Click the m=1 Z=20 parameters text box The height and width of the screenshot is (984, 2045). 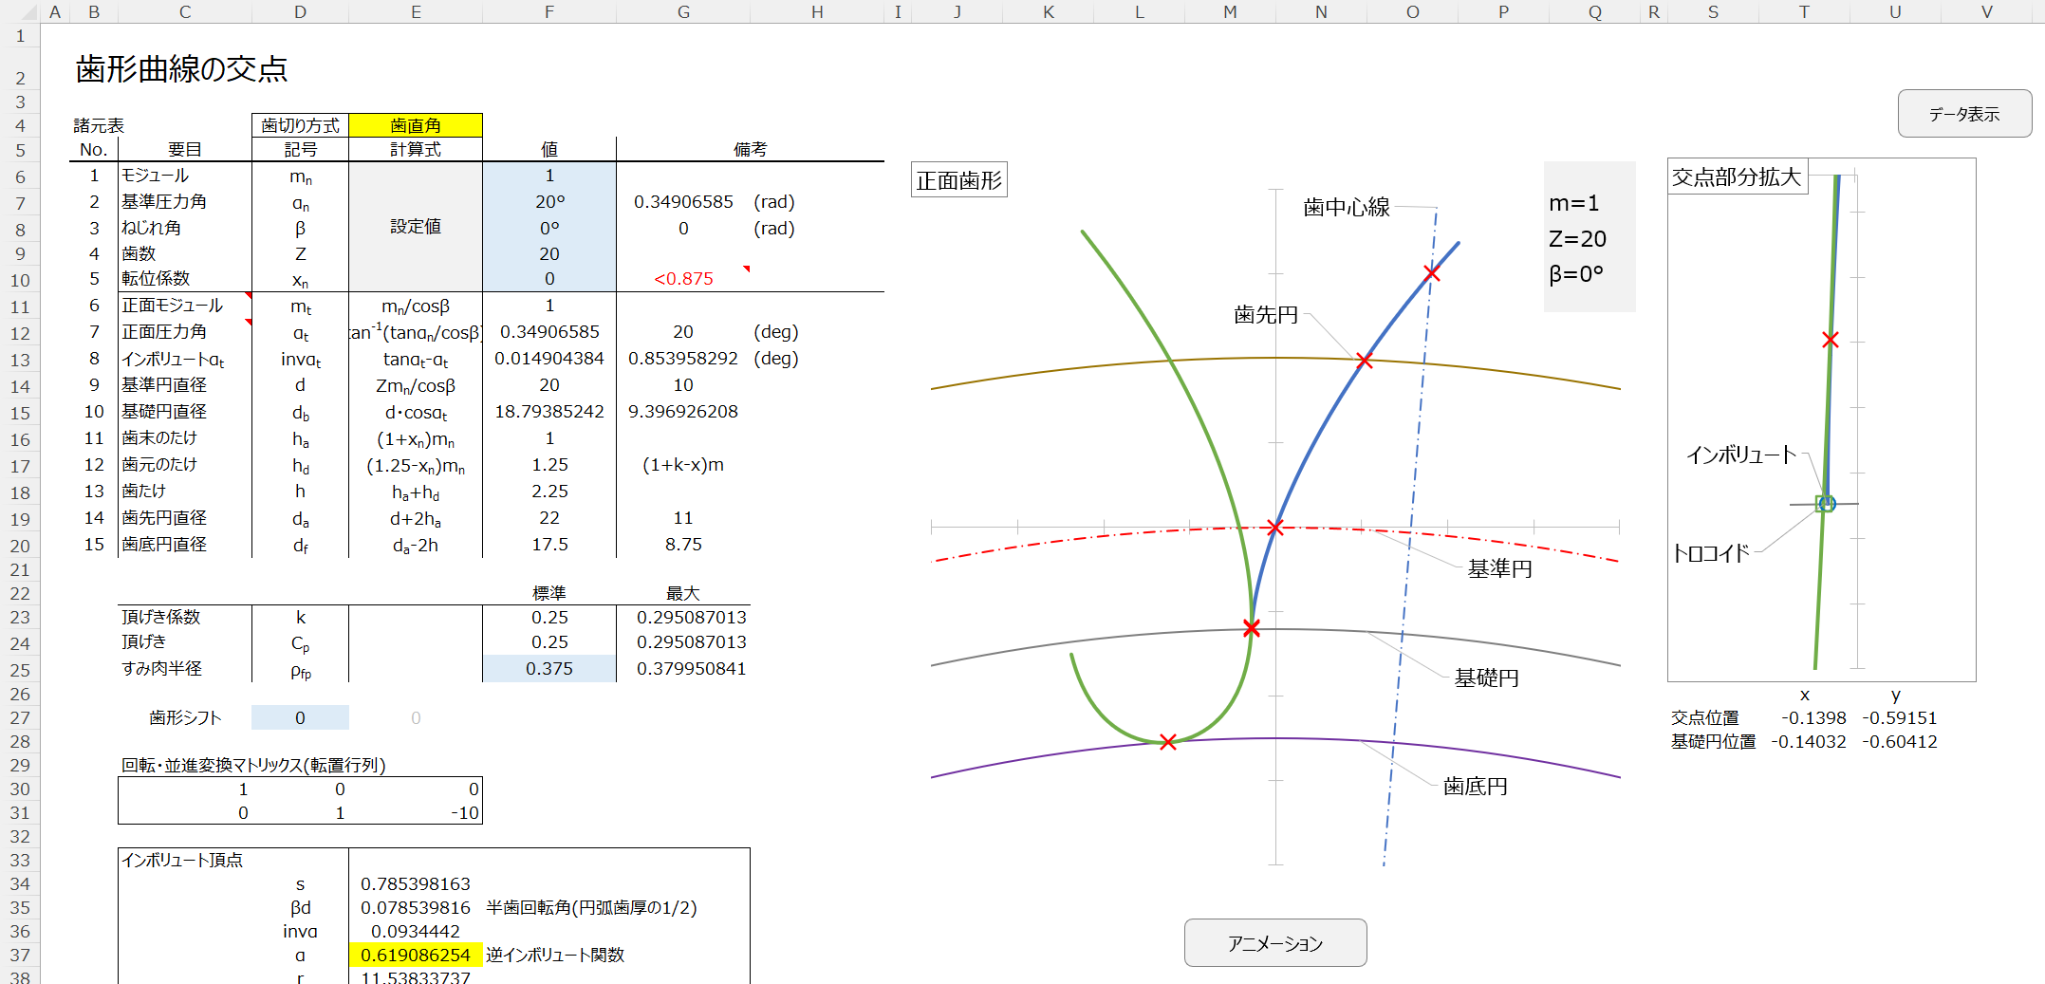point(1589,237)
